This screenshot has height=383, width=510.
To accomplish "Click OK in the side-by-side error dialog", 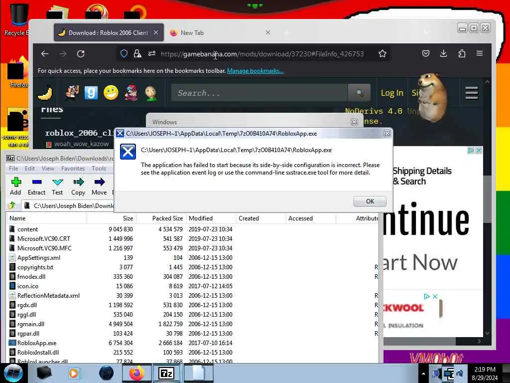I will 370,201.
